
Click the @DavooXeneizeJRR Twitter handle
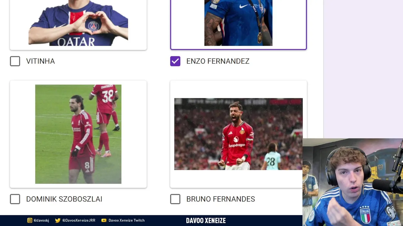click(x=79, y=220)
